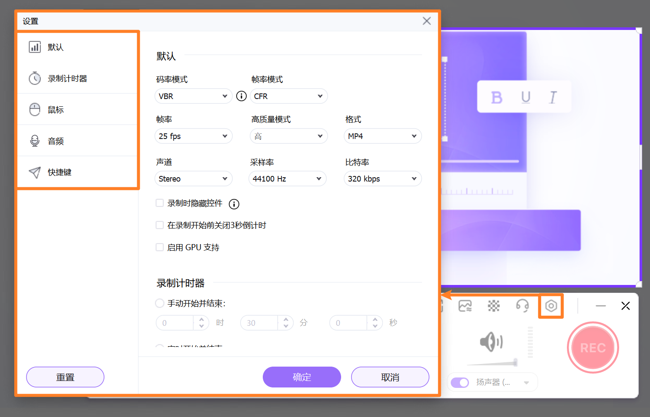This screenshot has height=417, width=650.
Task: Click the settings gear icon on recorder bar
Action: tap(551, 306)
